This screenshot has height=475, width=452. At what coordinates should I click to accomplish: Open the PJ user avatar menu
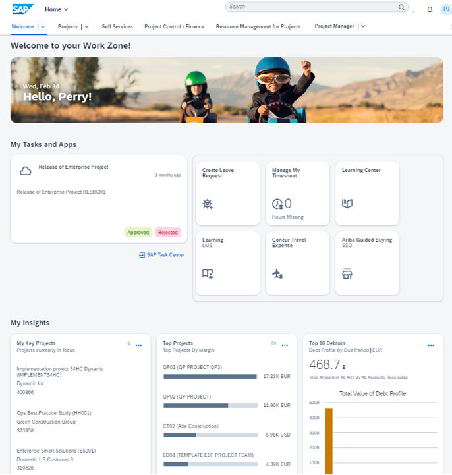[446, 9]
